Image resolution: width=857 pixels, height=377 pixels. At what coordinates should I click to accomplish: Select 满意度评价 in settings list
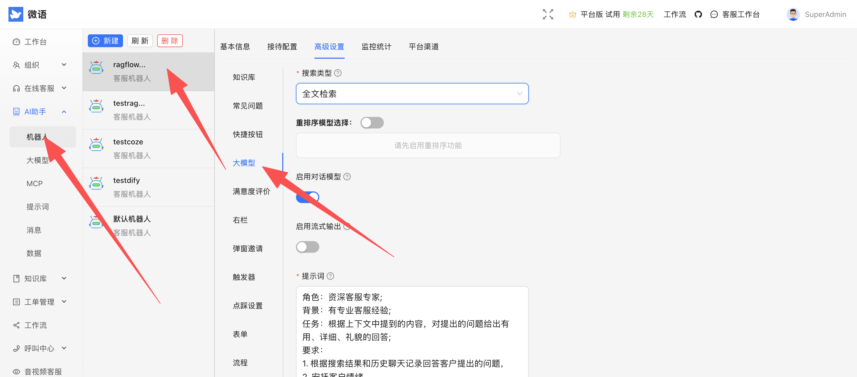[251, 191]
